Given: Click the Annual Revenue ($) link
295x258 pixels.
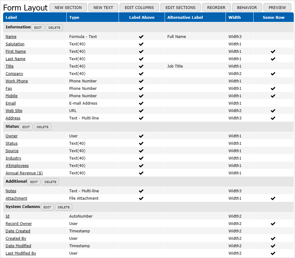Looking at the screenshot, I should click(24, 173).
